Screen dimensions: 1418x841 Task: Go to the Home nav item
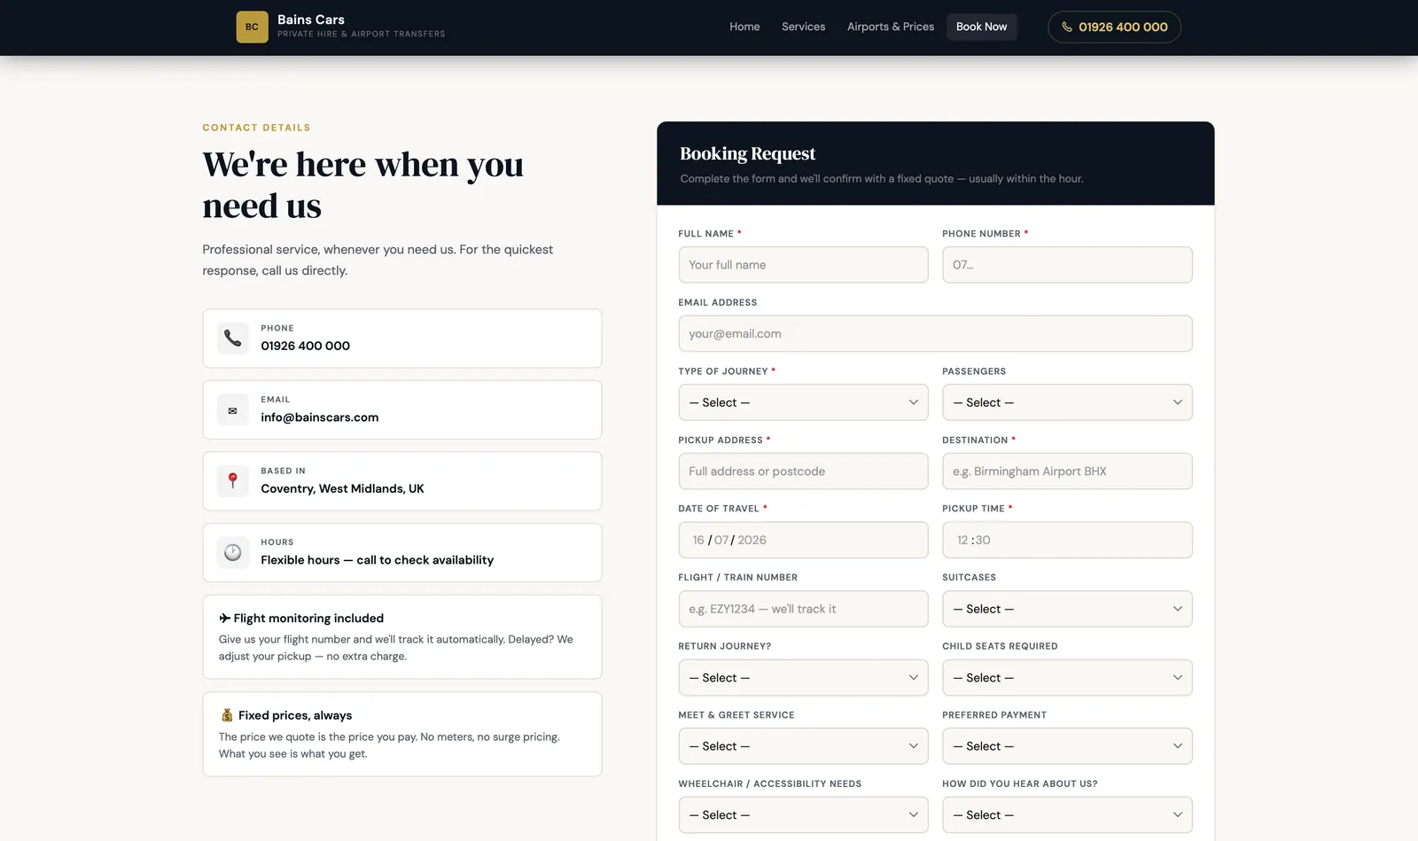[x=744, y=27]
